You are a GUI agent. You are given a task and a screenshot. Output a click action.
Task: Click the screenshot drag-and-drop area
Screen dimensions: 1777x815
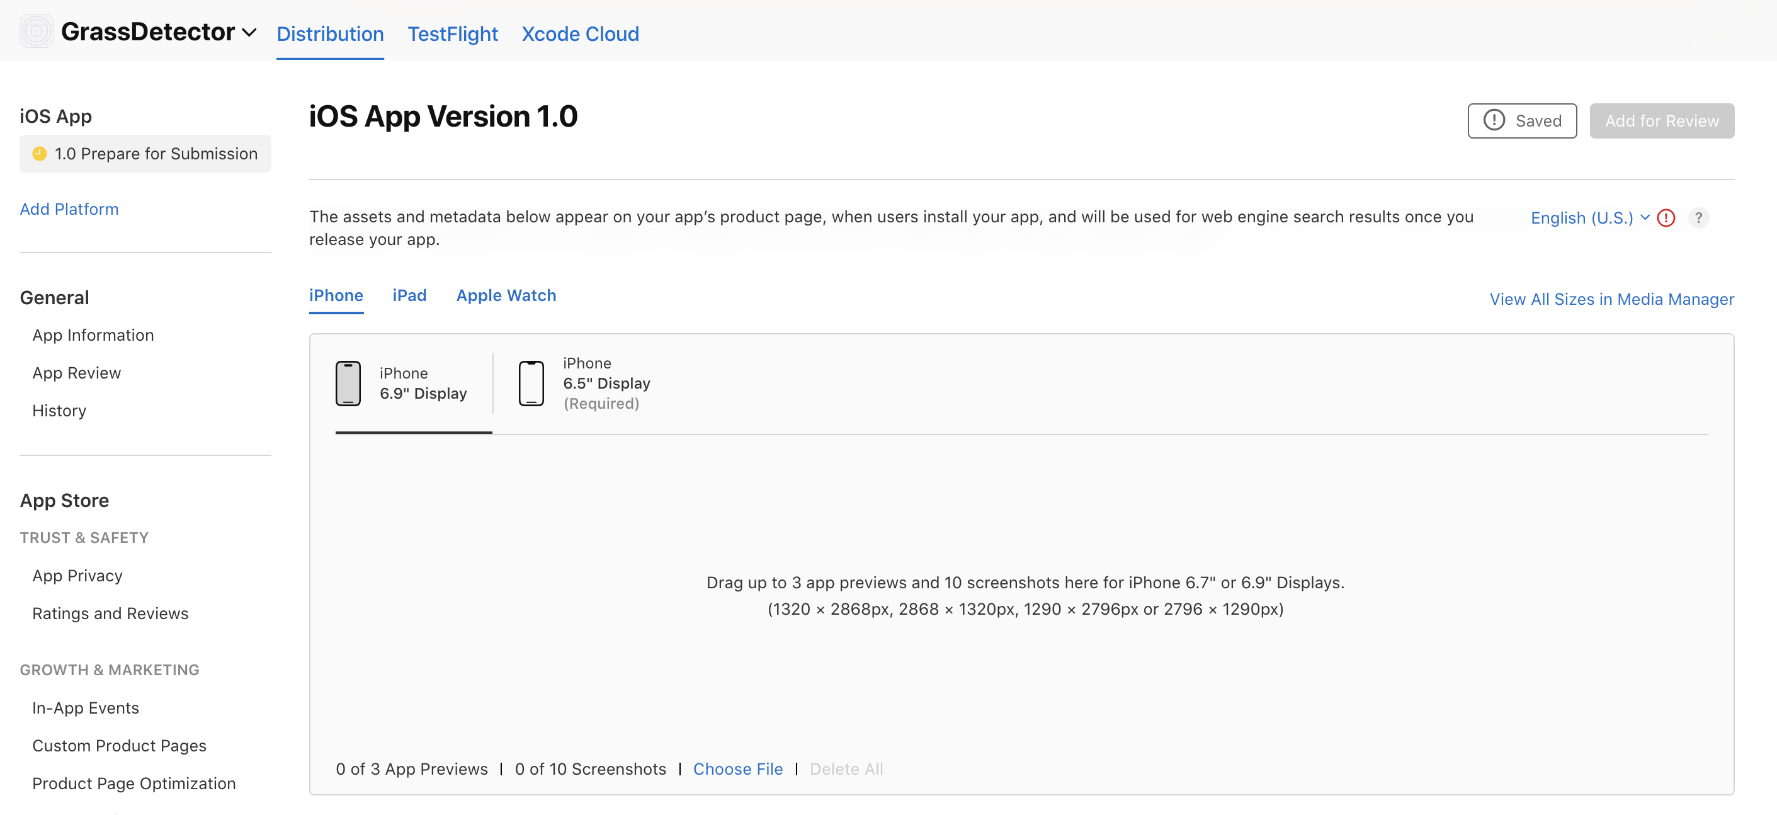click(1025, 595)
